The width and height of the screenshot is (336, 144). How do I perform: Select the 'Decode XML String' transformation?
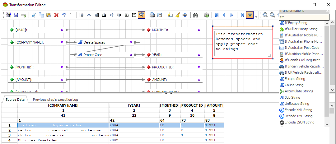point(298,116)
